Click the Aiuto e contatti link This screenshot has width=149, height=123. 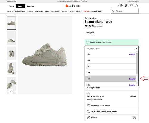click(11, 1)
